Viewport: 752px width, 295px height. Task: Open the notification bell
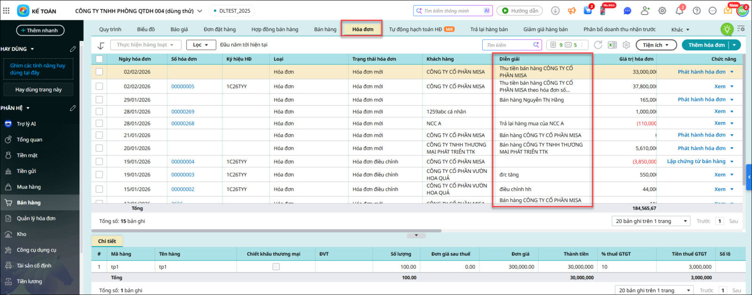[x=679, y=11]
